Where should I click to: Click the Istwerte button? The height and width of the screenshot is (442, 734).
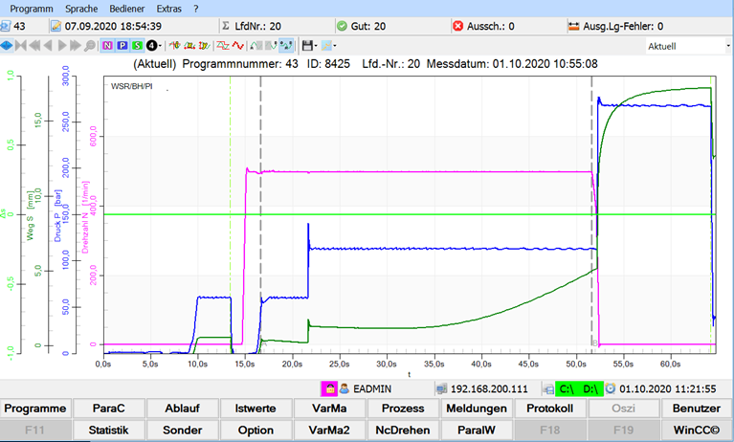pos(256,409)
